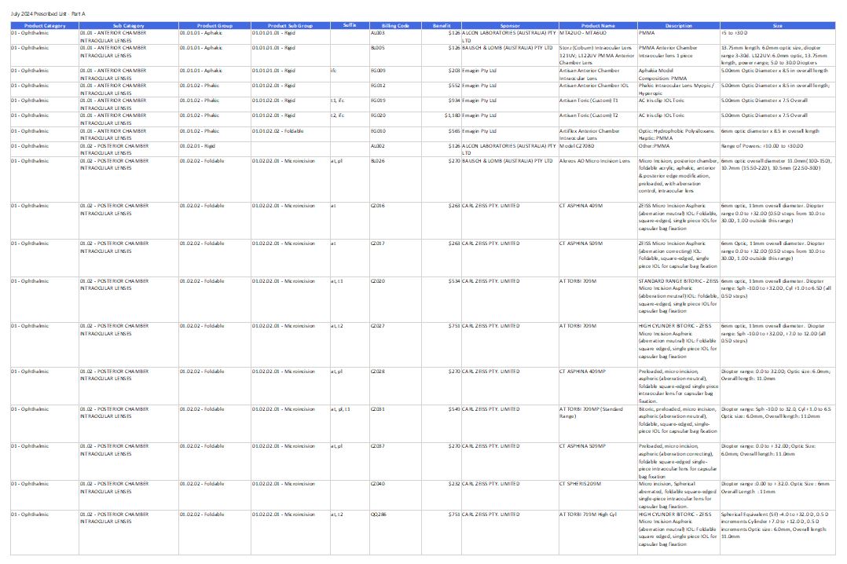
Task: Click the Product Name column header
Action: [598, 25]
